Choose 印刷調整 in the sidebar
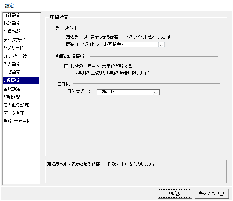Screen dimensions: 233x201 12,97
